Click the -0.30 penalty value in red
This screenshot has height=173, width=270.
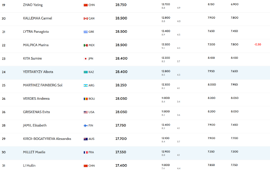pyautogui.click(x=258, y=44)
